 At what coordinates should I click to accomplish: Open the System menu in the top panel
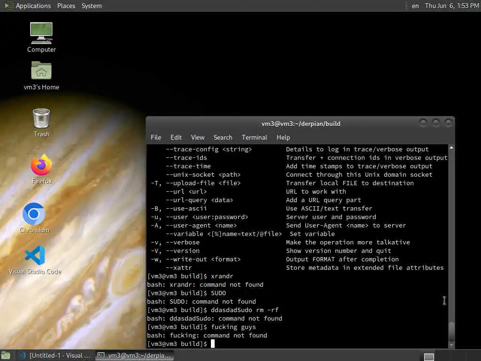click(x=92, y=6)
